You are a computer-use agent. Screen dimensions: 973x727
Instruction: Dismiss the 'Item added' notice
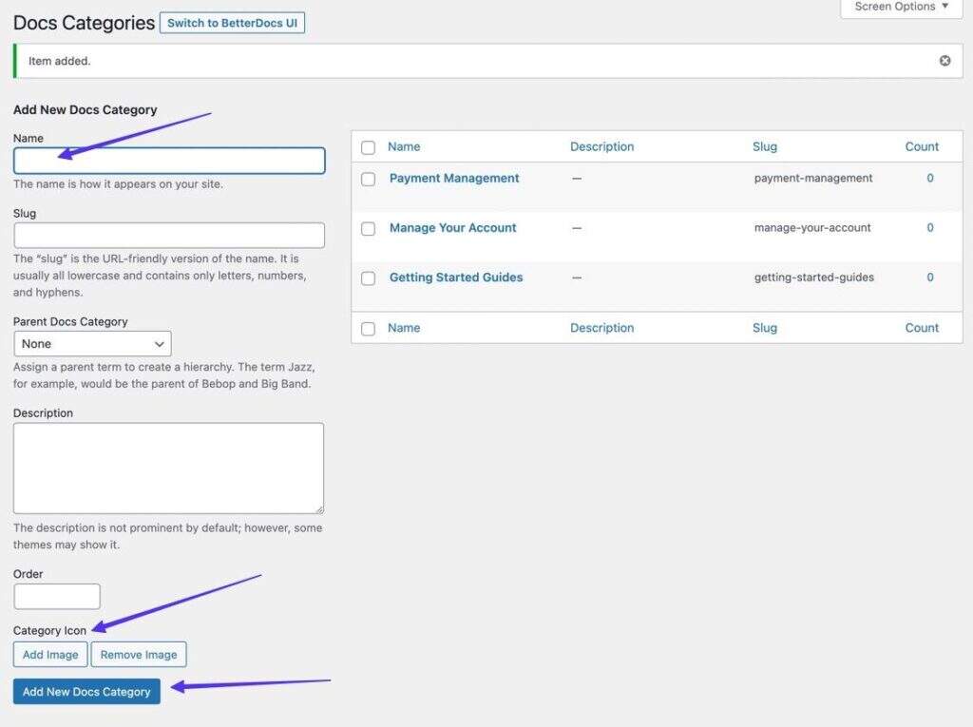point(944,61)
